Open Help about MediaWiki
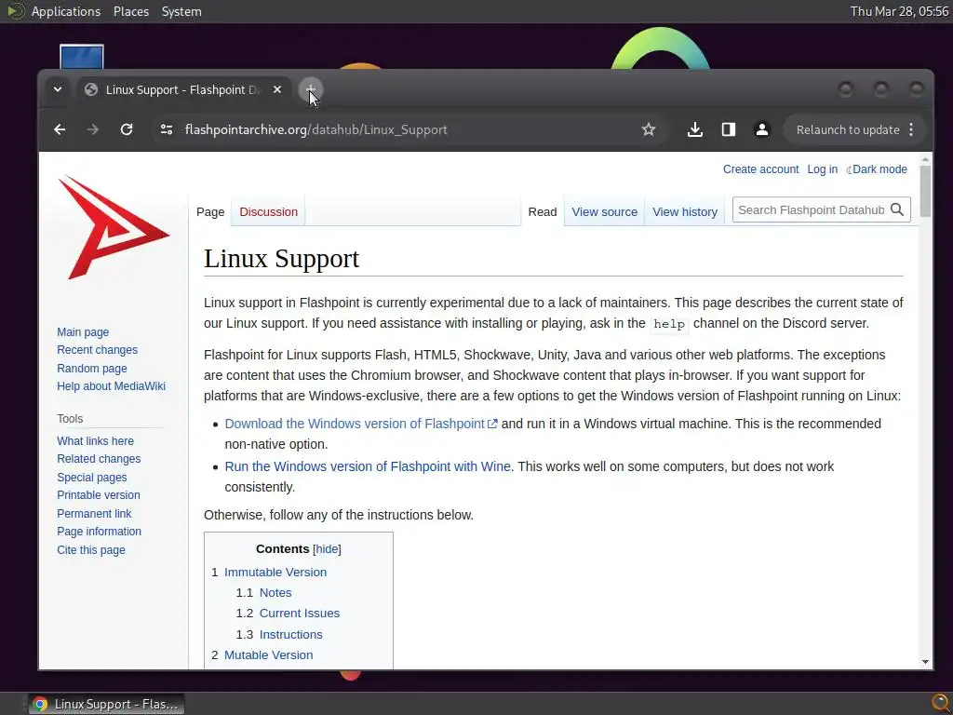The height and width of the screenshot is (715, 953). coord(112,386)
